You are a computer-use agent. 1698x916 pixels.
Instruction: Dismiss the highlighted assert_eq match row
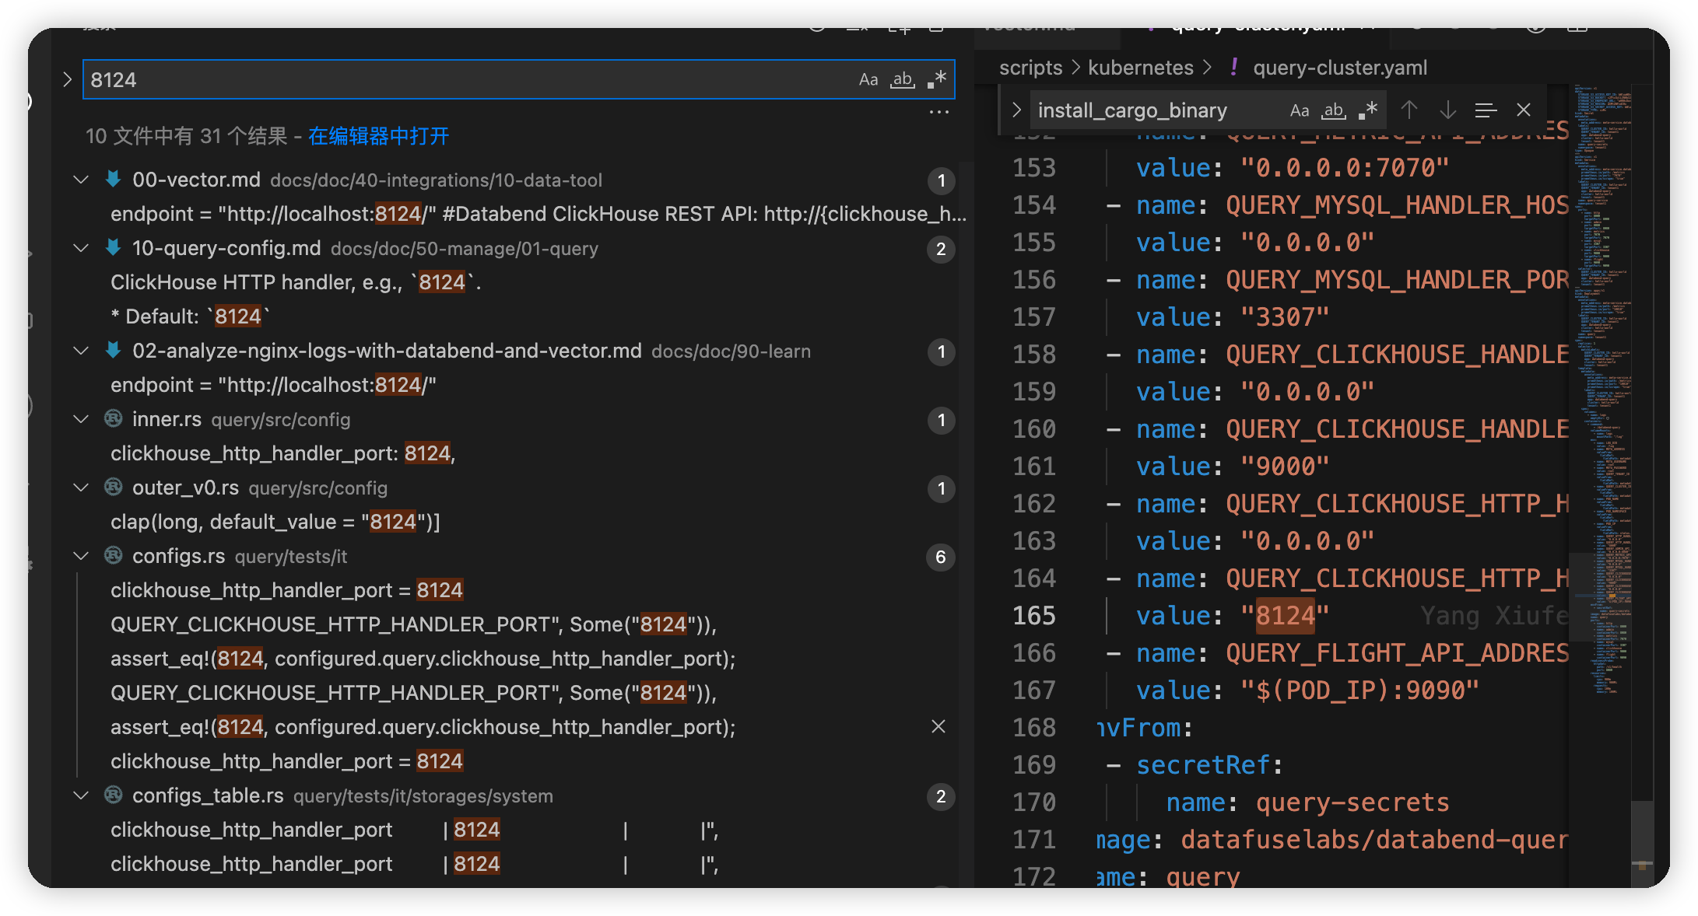[938, 726]
